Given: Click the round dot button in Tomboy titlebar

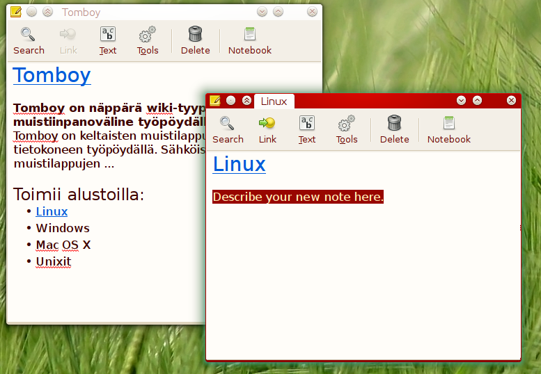Looking at the screenshot, I should point(32,12).
